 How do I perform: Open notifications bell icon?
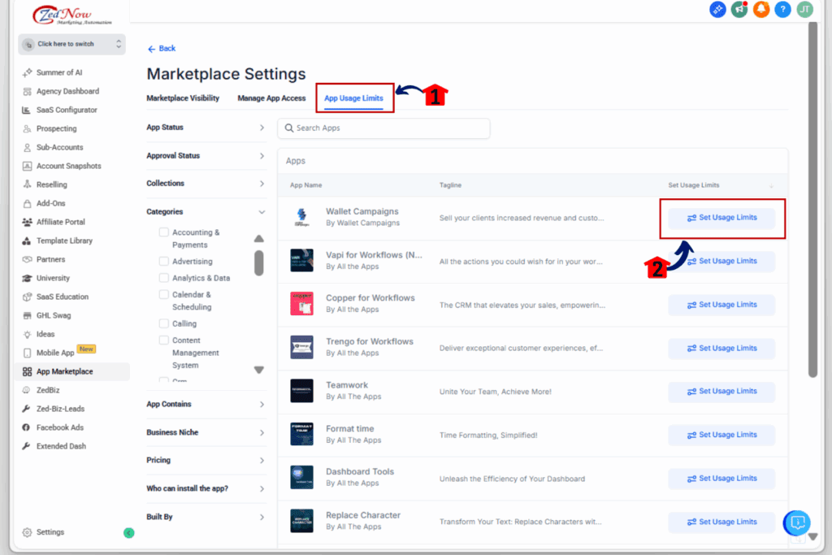pyautogui.click(x=760, y=9)
